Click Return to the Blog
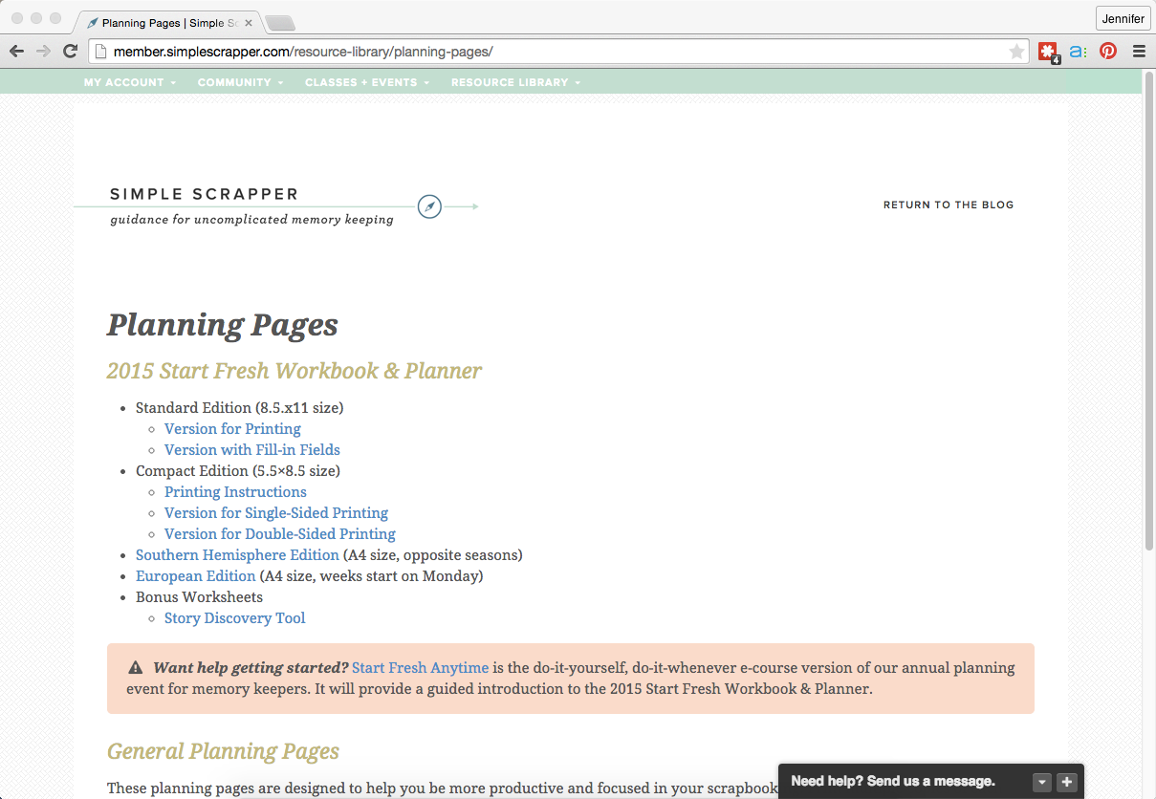Image resolution: width=1156 pixels, height=799 pixels. (948, 205)
